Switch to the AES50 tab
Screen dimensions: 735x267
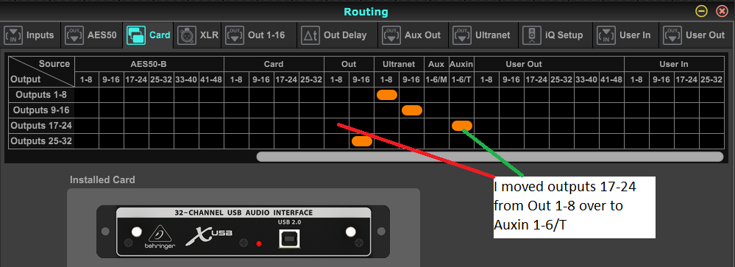91,35
